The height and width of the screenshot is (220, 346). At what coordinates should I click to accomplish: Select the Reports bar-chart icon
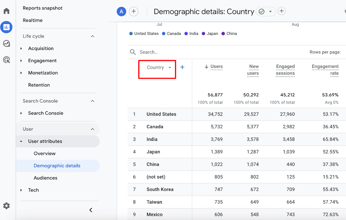tap(6, 27)
